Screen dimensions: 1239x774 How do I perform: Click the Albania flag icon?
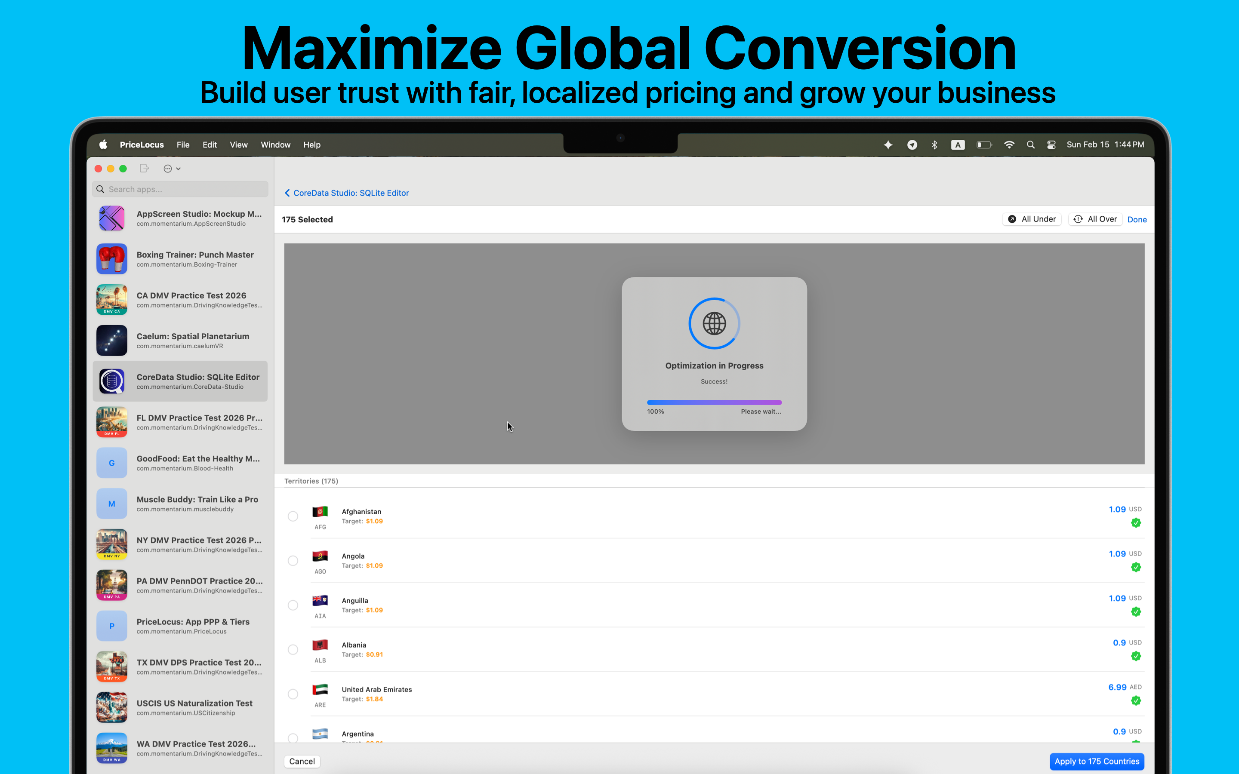click(320, 645)
